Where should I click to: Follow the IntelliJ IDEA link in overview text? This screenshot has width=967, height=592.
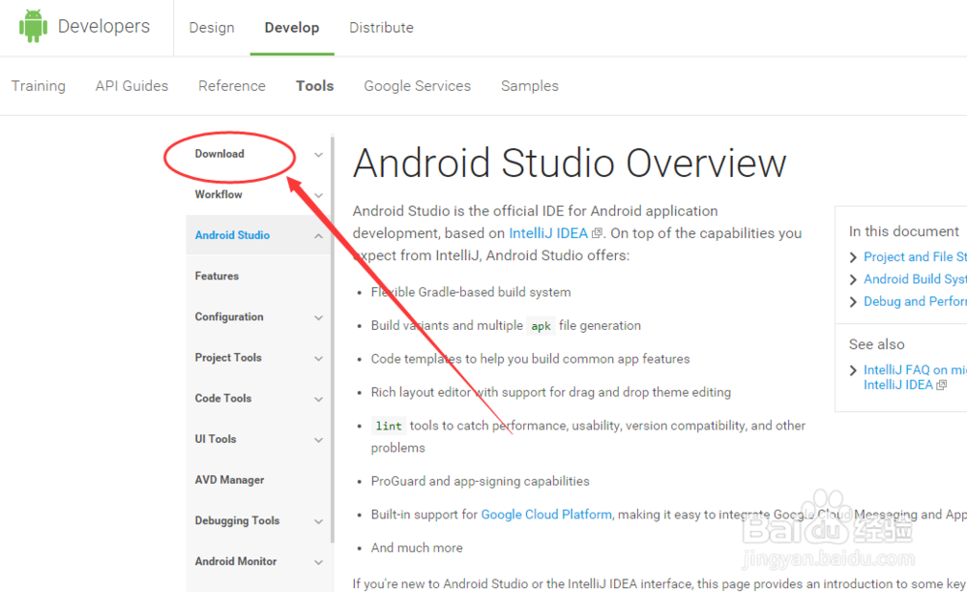click(x=548, y=233)
